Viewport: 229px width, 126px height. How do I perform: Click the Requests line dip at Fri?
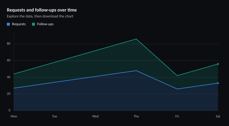[x=177, y=89]
